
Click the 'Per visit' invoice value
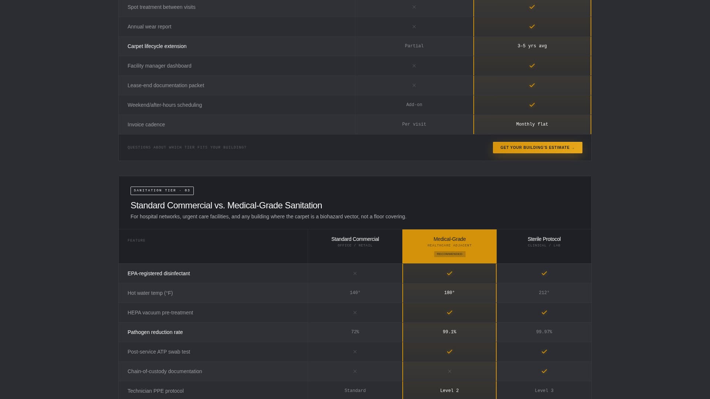tap(414, 124)
